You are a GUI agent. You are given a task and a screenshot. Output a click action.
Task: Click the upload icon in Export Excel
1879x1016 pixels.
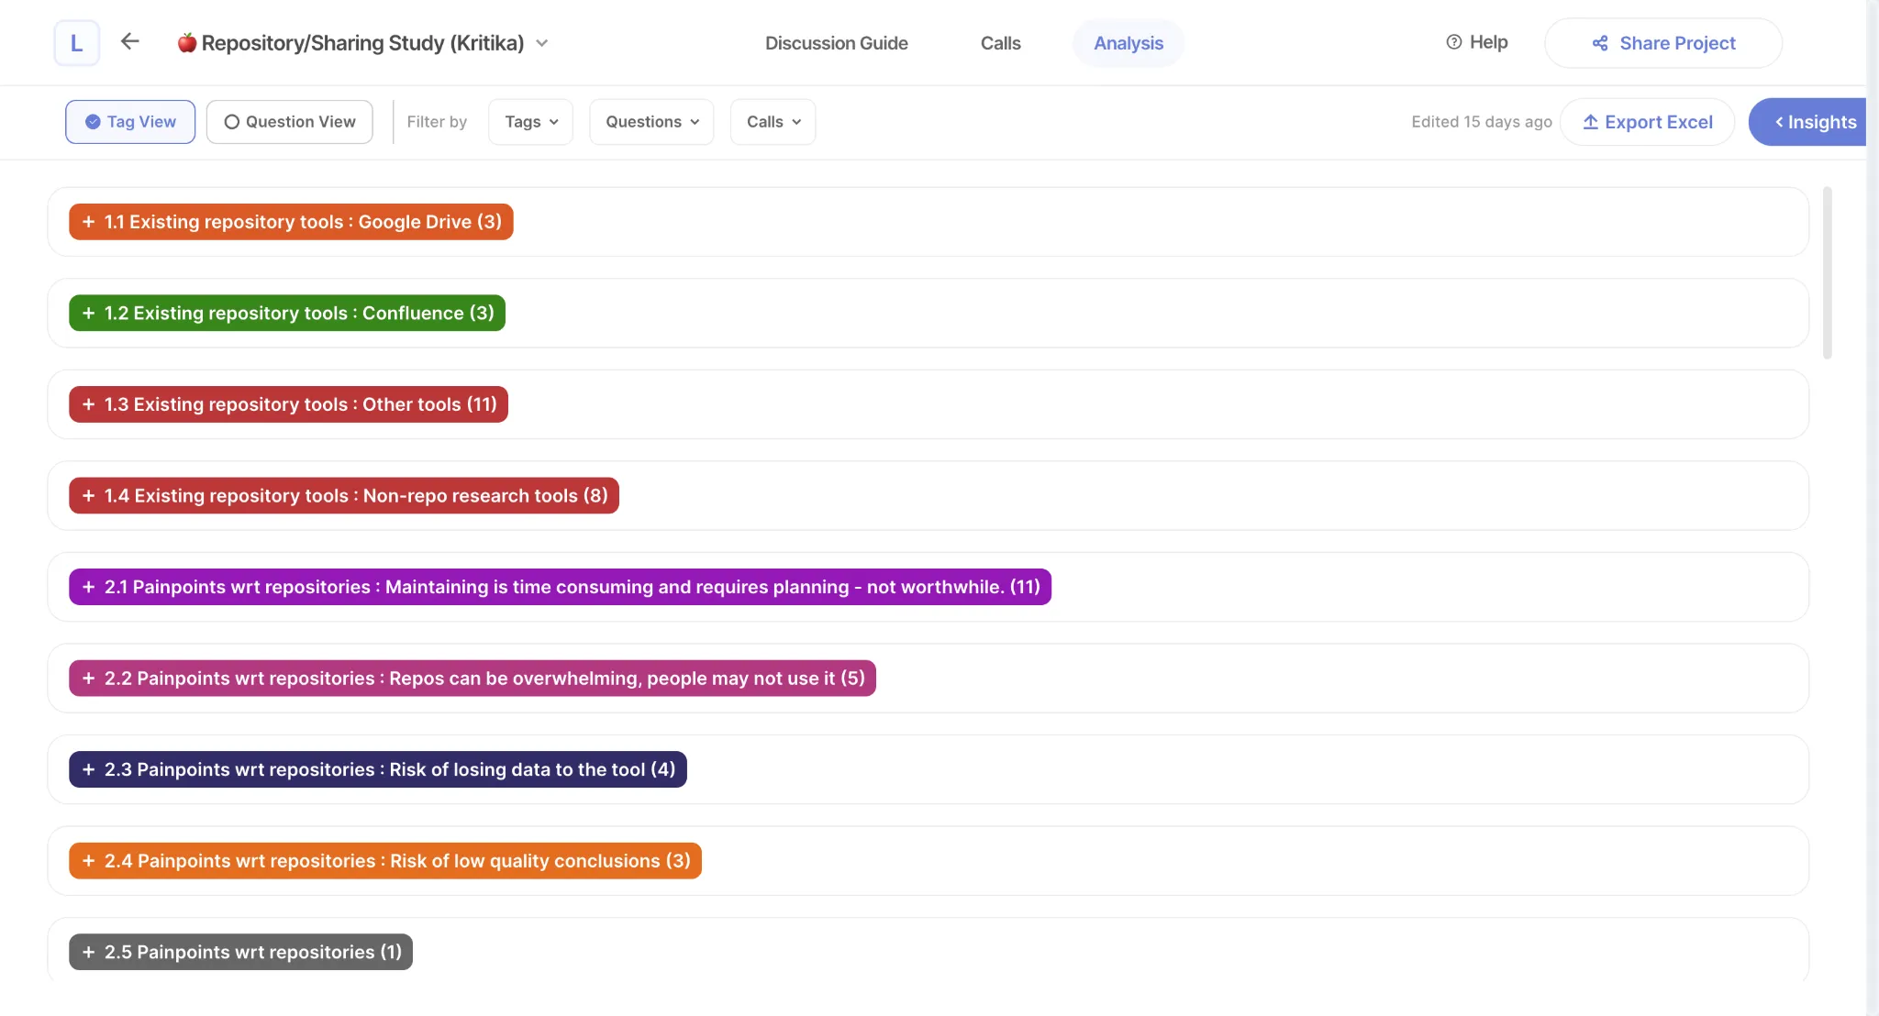click(1591, 122)
